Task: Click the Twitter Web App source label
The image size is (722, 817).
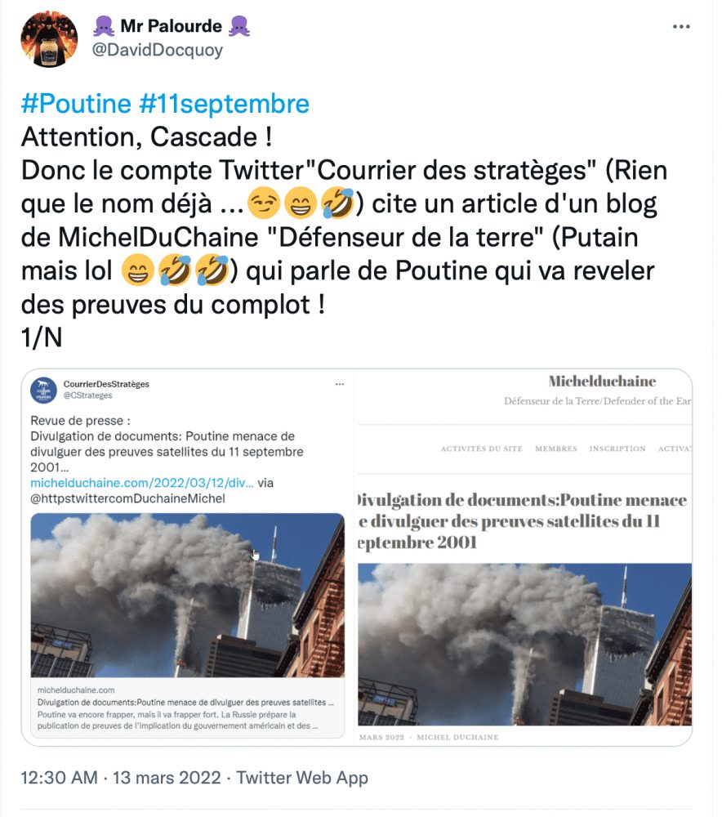Action: 302,778
